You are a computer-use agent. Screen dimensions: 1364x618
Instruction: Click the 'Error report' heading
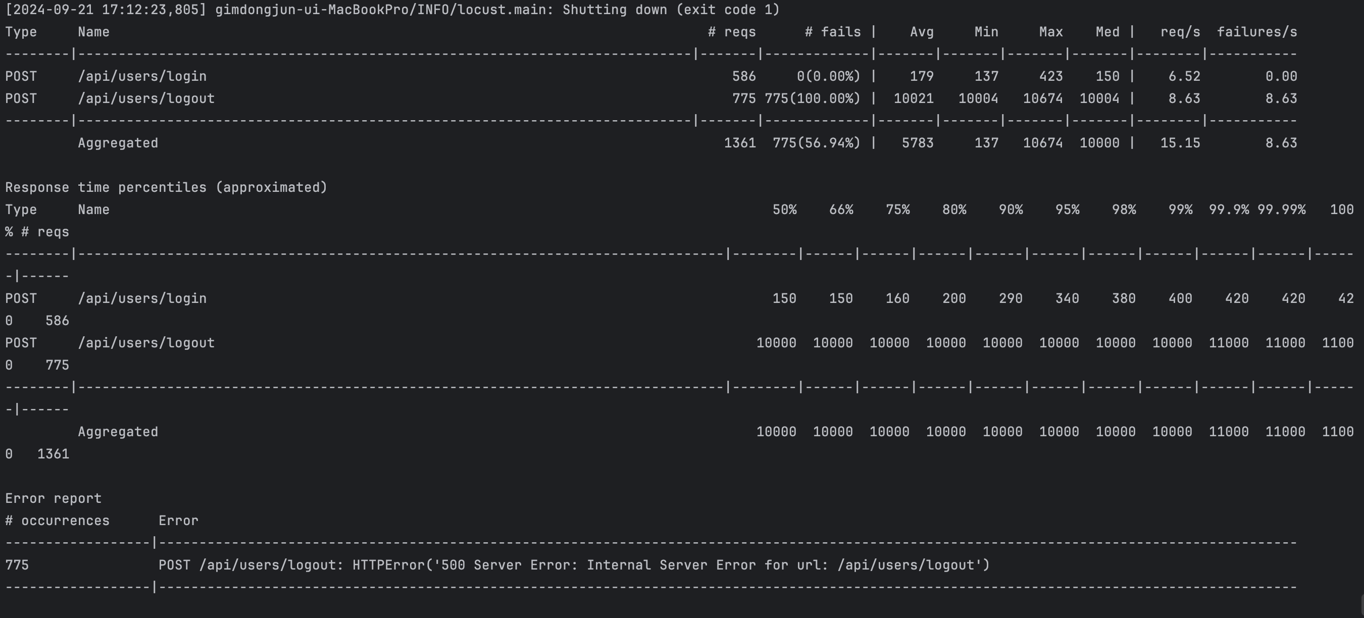pyautogui.click(x=53, y=498)
